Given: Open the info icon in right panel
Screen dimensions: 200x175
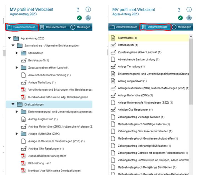Looking at the screenshot, I should point(189,9).
